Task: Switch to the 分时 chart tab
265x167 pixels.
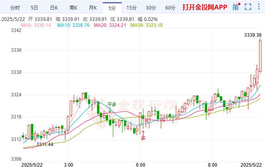Action: coord(15,8)
